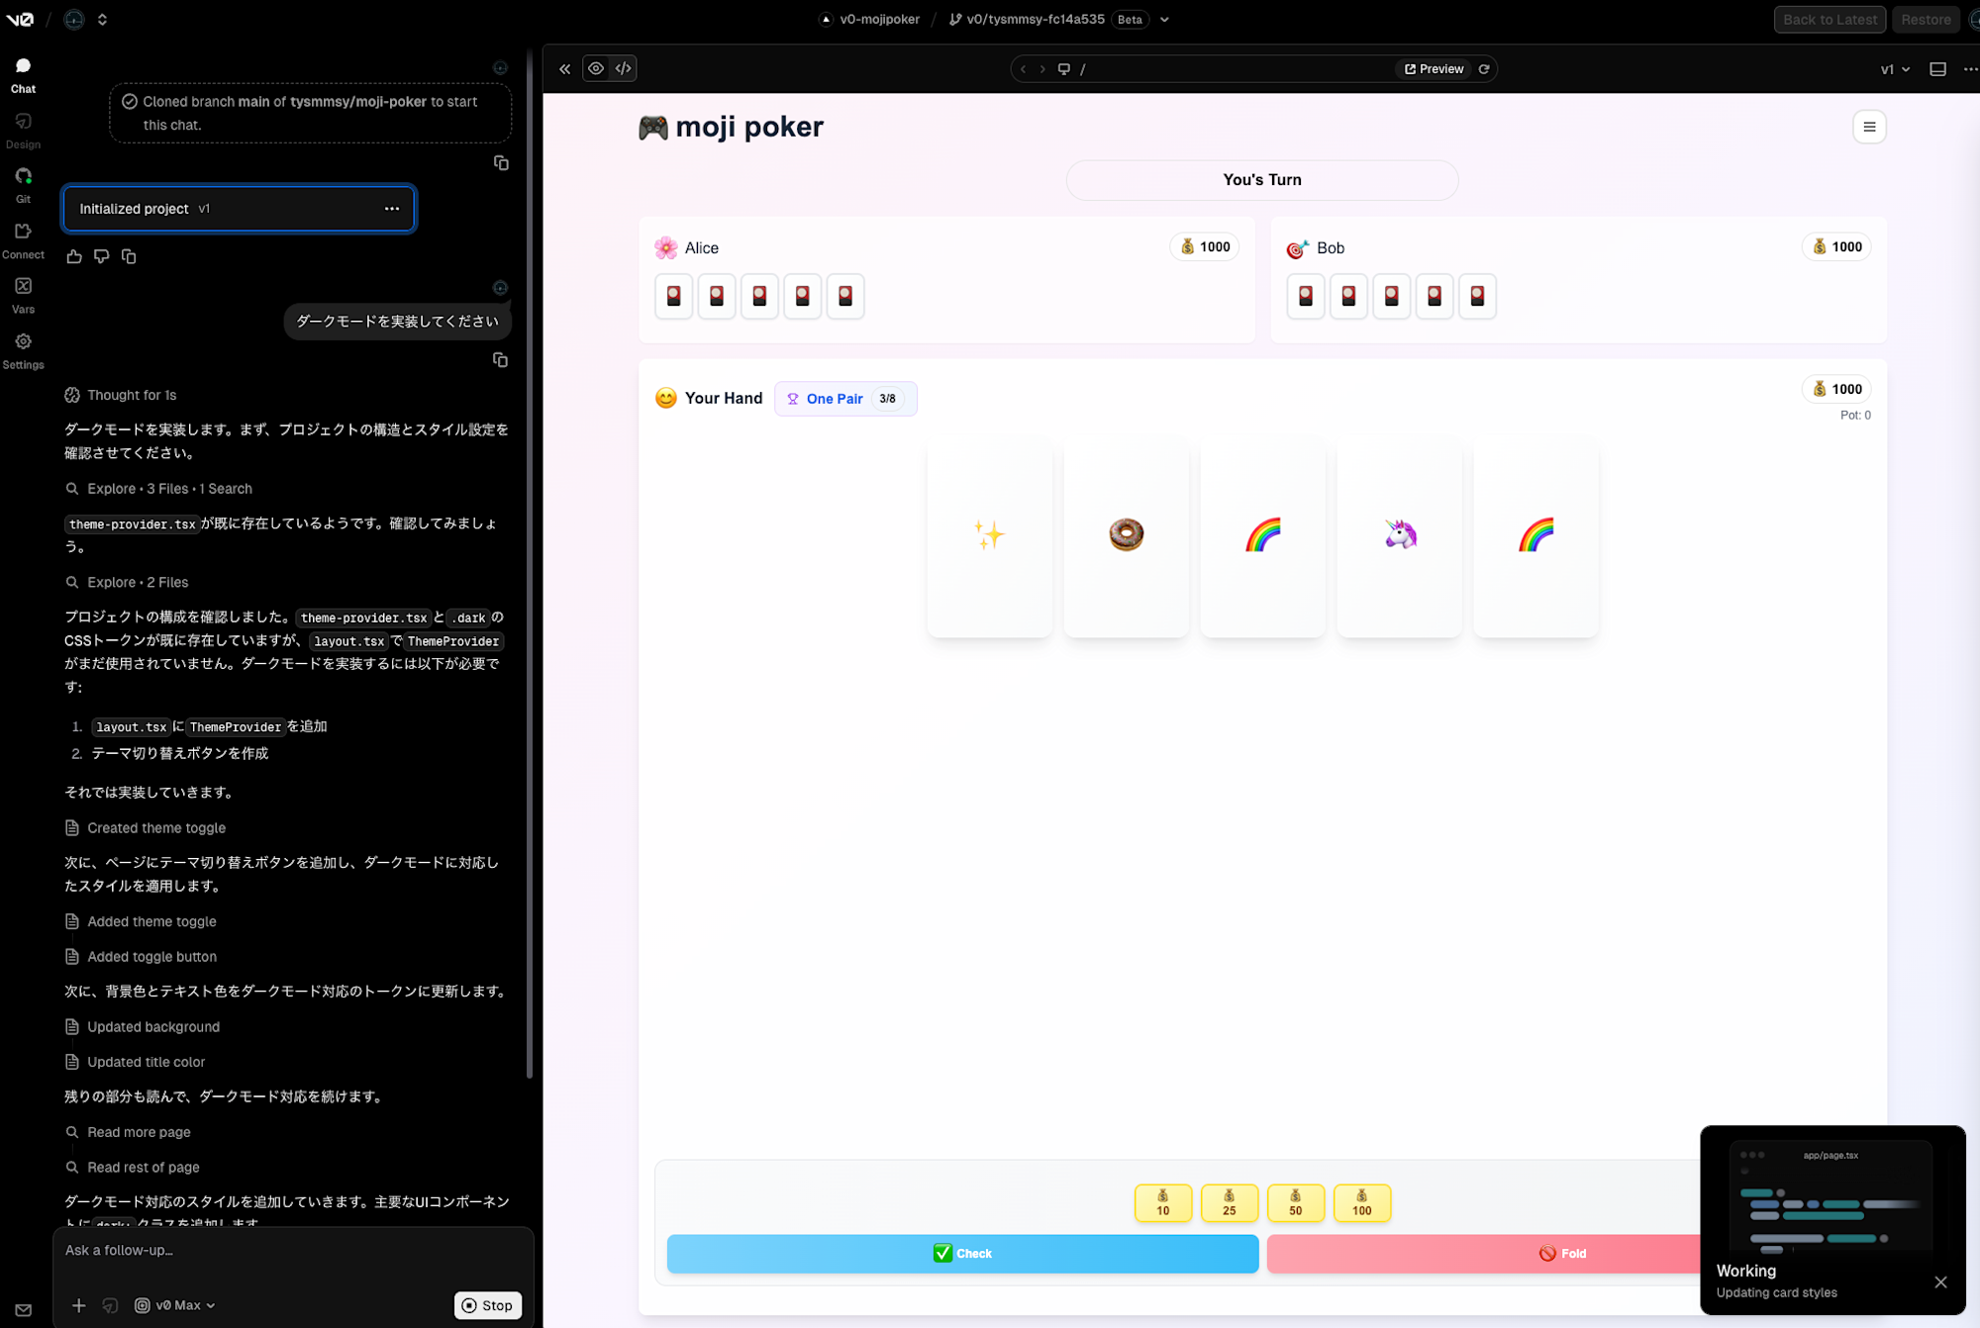Open the v0 Max model dropdown
Screen dimensions: 1980x1328
(175, 1305)
